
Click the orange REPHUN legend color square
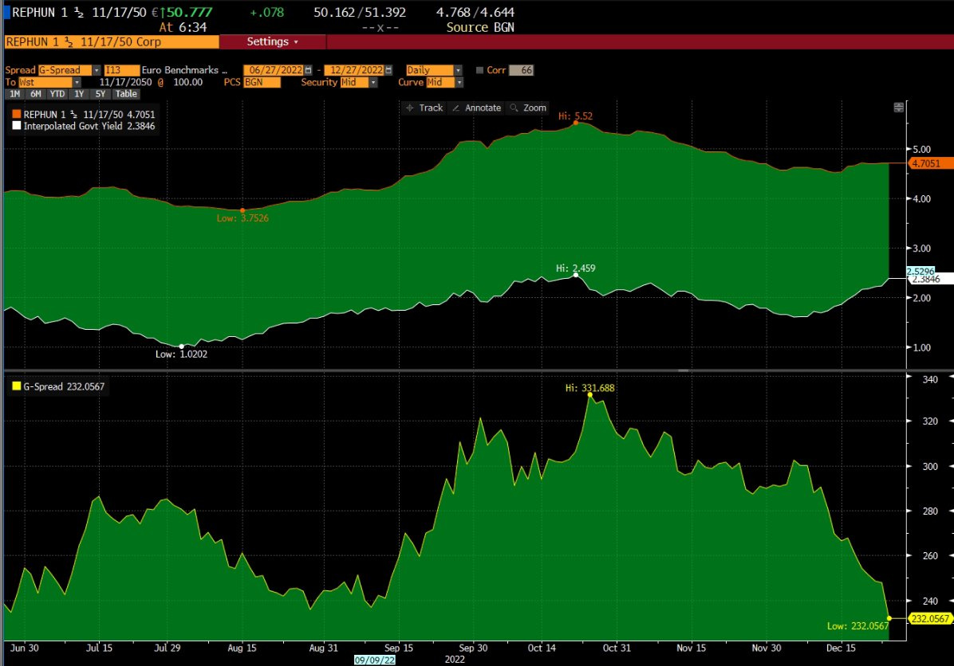pyautogui.click(x=17, y=114)
